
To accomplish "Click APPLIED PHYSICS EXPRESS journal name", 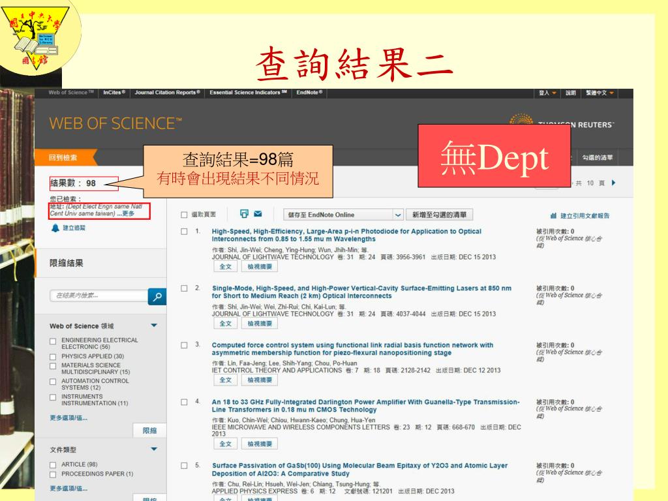I will (x=254, y=491).
